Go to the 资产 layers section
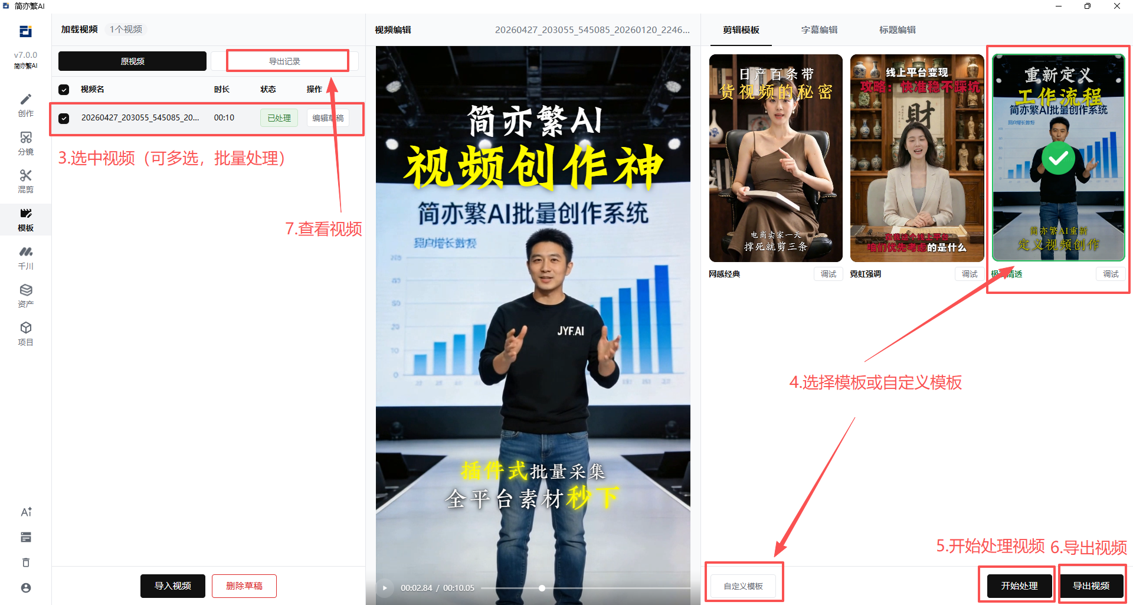This screenshot has height=605, width=1133. (x=25, y=296)
